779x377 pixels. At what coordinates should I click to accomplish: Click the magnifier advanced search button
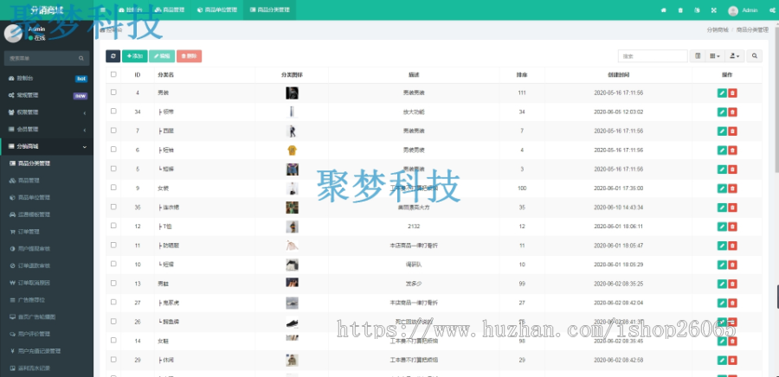tap(754, 56)
